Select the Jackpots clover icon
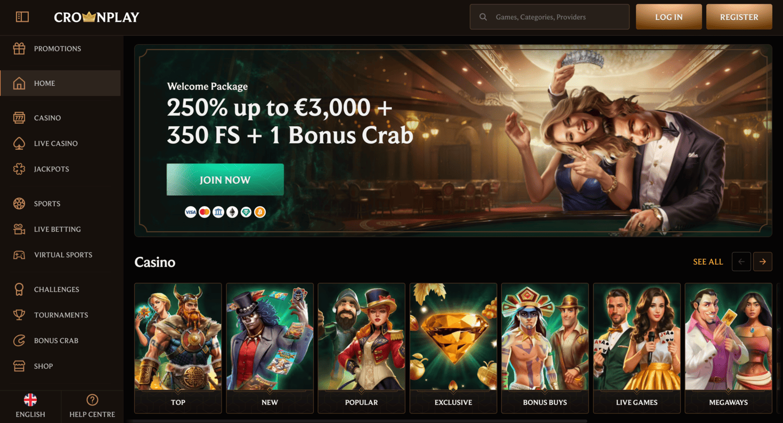Viewport: 783px width, 423px height. 19,169
